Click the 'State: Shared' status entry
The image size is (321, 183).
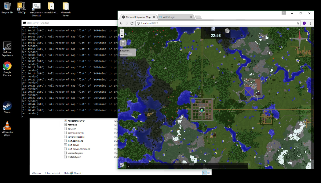pyautogui.click(x=72, y=173)
